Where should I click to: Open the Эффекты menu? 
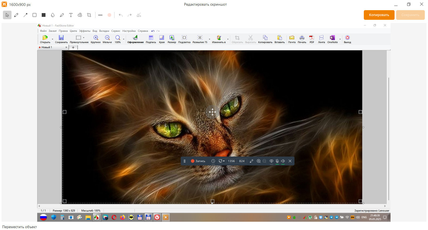(85, 31)
